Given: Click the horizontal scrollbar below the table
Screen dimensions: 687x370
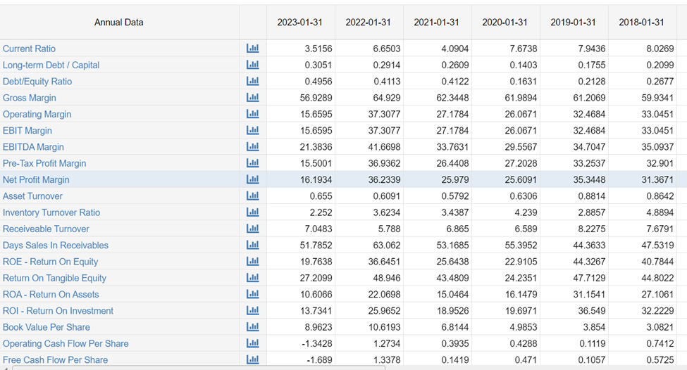Looking at the screenshot, I should 199,368.
